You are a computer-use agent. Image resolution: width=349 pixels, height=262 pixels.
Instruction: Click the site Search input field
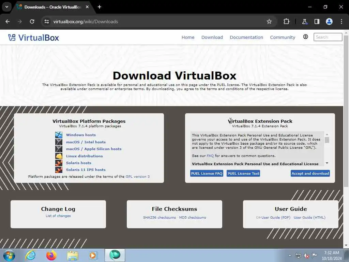pos(328,37)
